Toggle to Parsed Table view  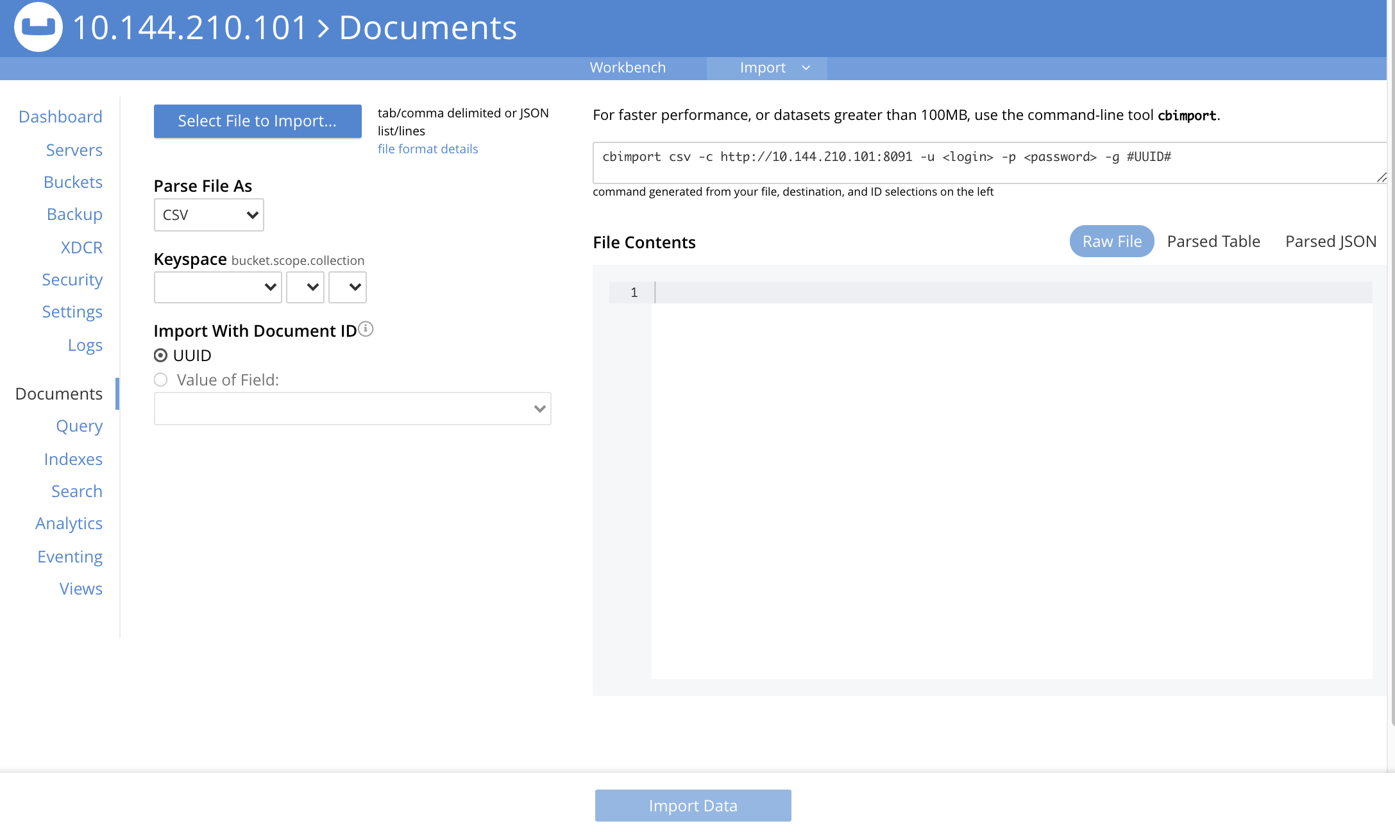pos(1213,240)
